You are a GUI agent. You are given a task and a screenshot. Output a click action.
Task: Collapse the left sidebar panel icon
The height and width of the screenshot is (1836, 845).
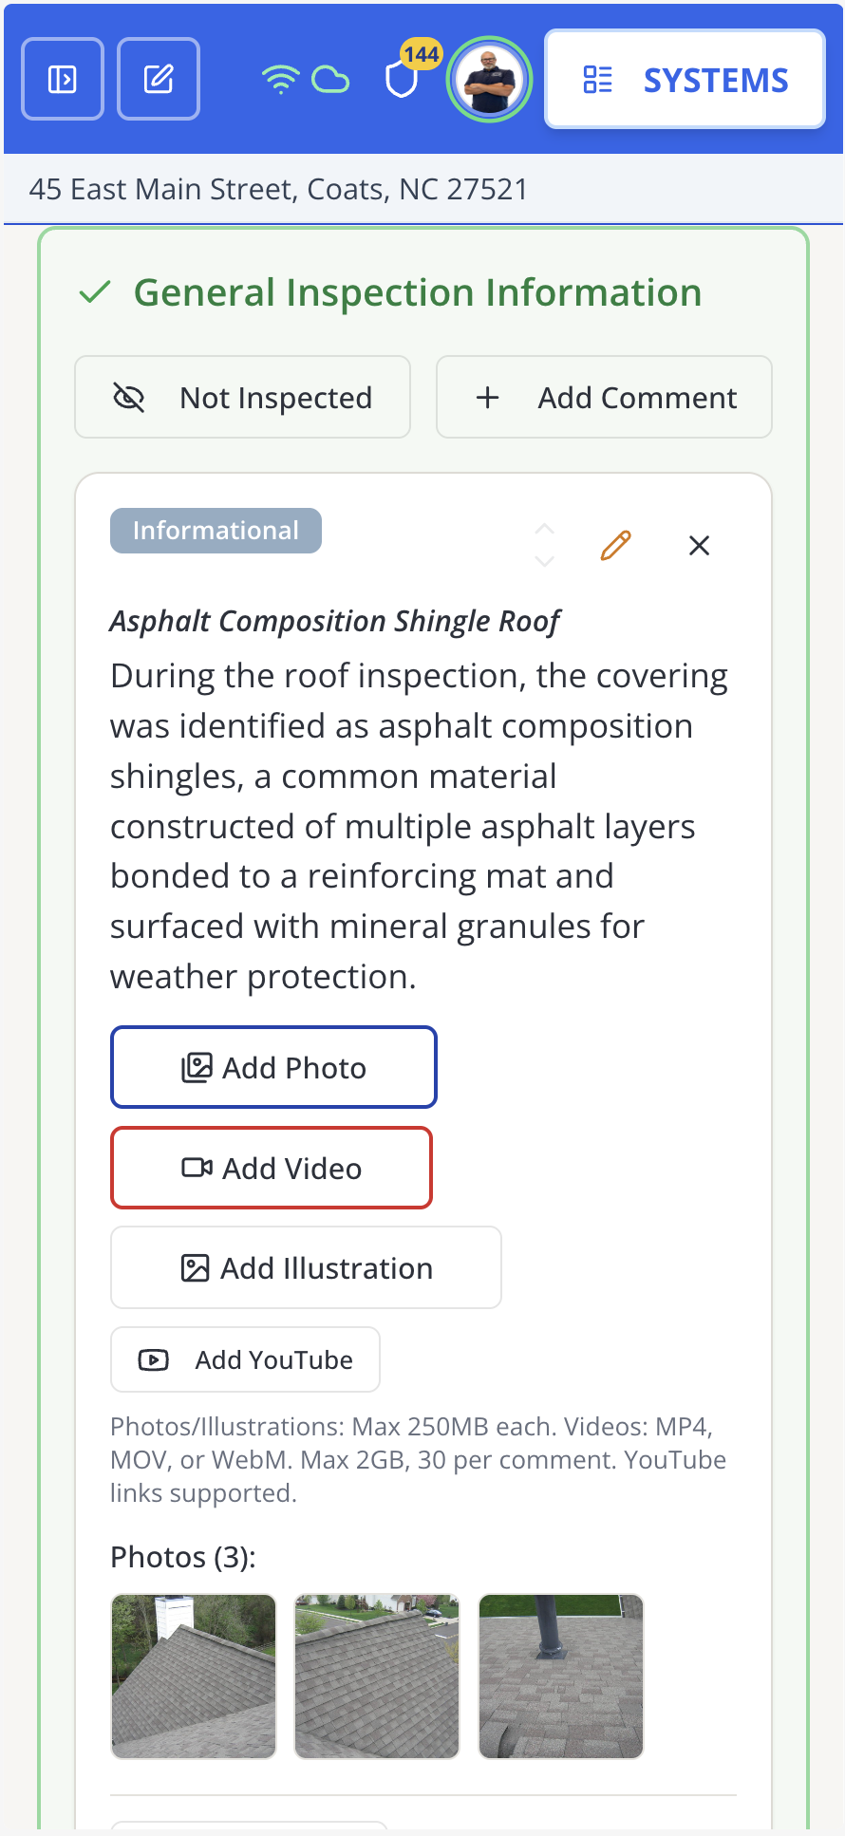[x=62, y=79]
